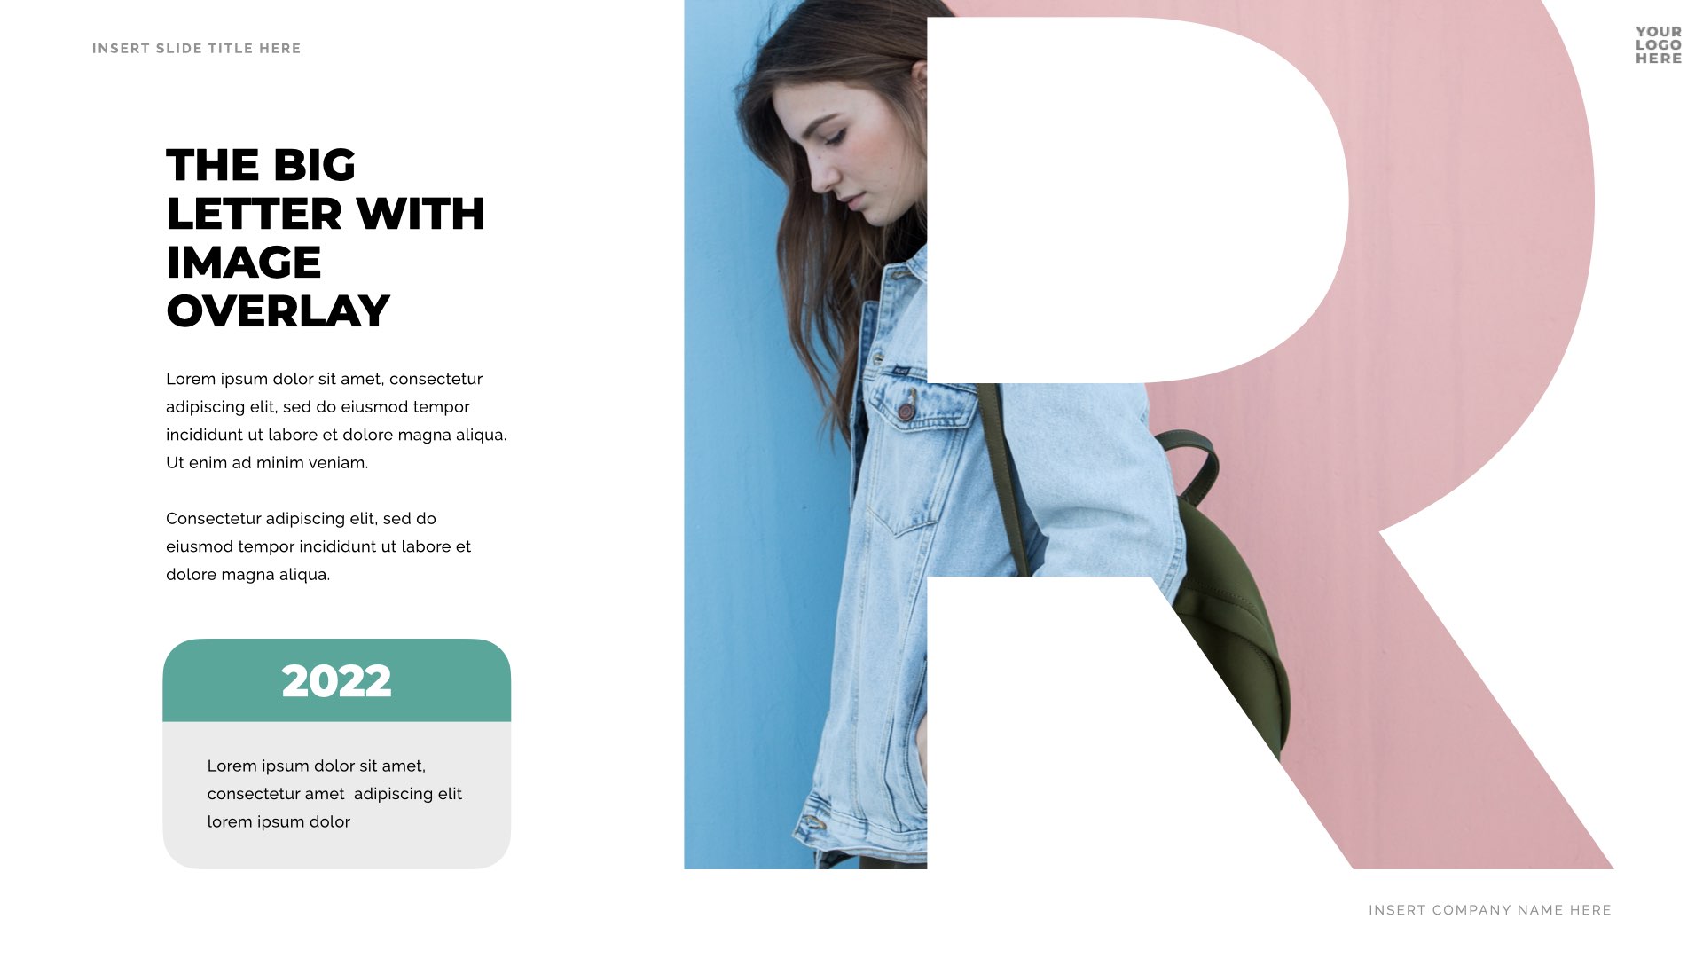The width and height of the screenshot is (1703, 958).
Task: Click the 2022 year label
Action: click(x=336, y=681)
